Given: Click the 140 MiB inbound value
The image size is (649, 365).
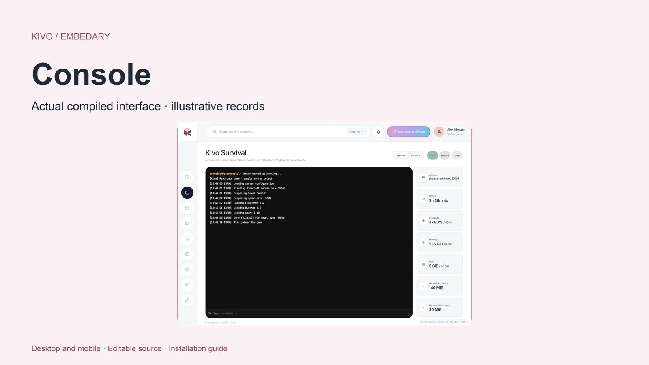Looking at the screenshot, I should click(x=436, y=288).
